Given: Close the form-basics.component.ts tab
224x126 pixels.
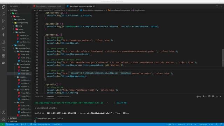Looking at the screenshot, I should pyautogui.click(x=94, y=6).
